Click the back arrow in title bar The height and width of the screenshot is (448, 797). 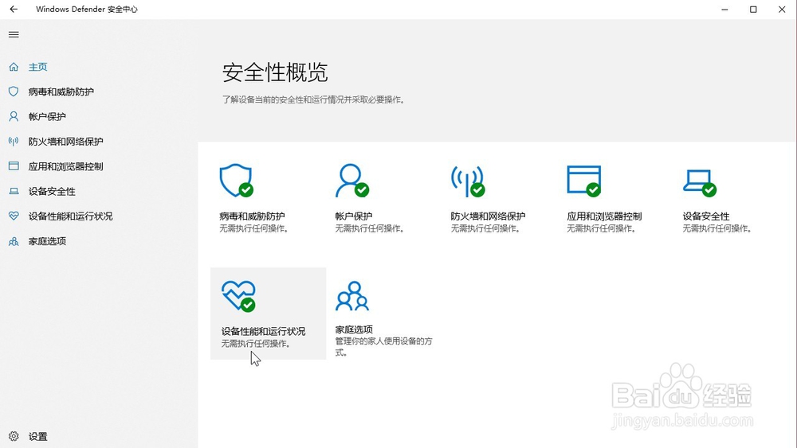coord(14,9)
